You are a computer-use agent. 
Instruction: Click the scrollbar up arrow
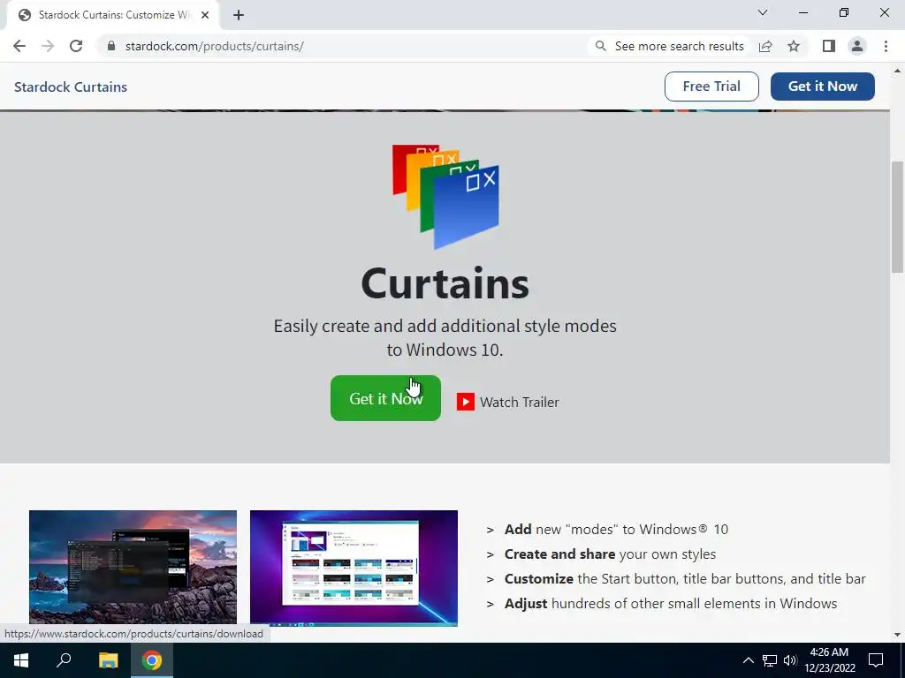898,71
